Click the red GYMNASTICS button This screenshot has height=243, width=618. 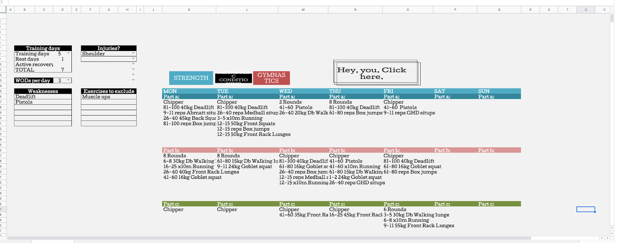[272, 78]
